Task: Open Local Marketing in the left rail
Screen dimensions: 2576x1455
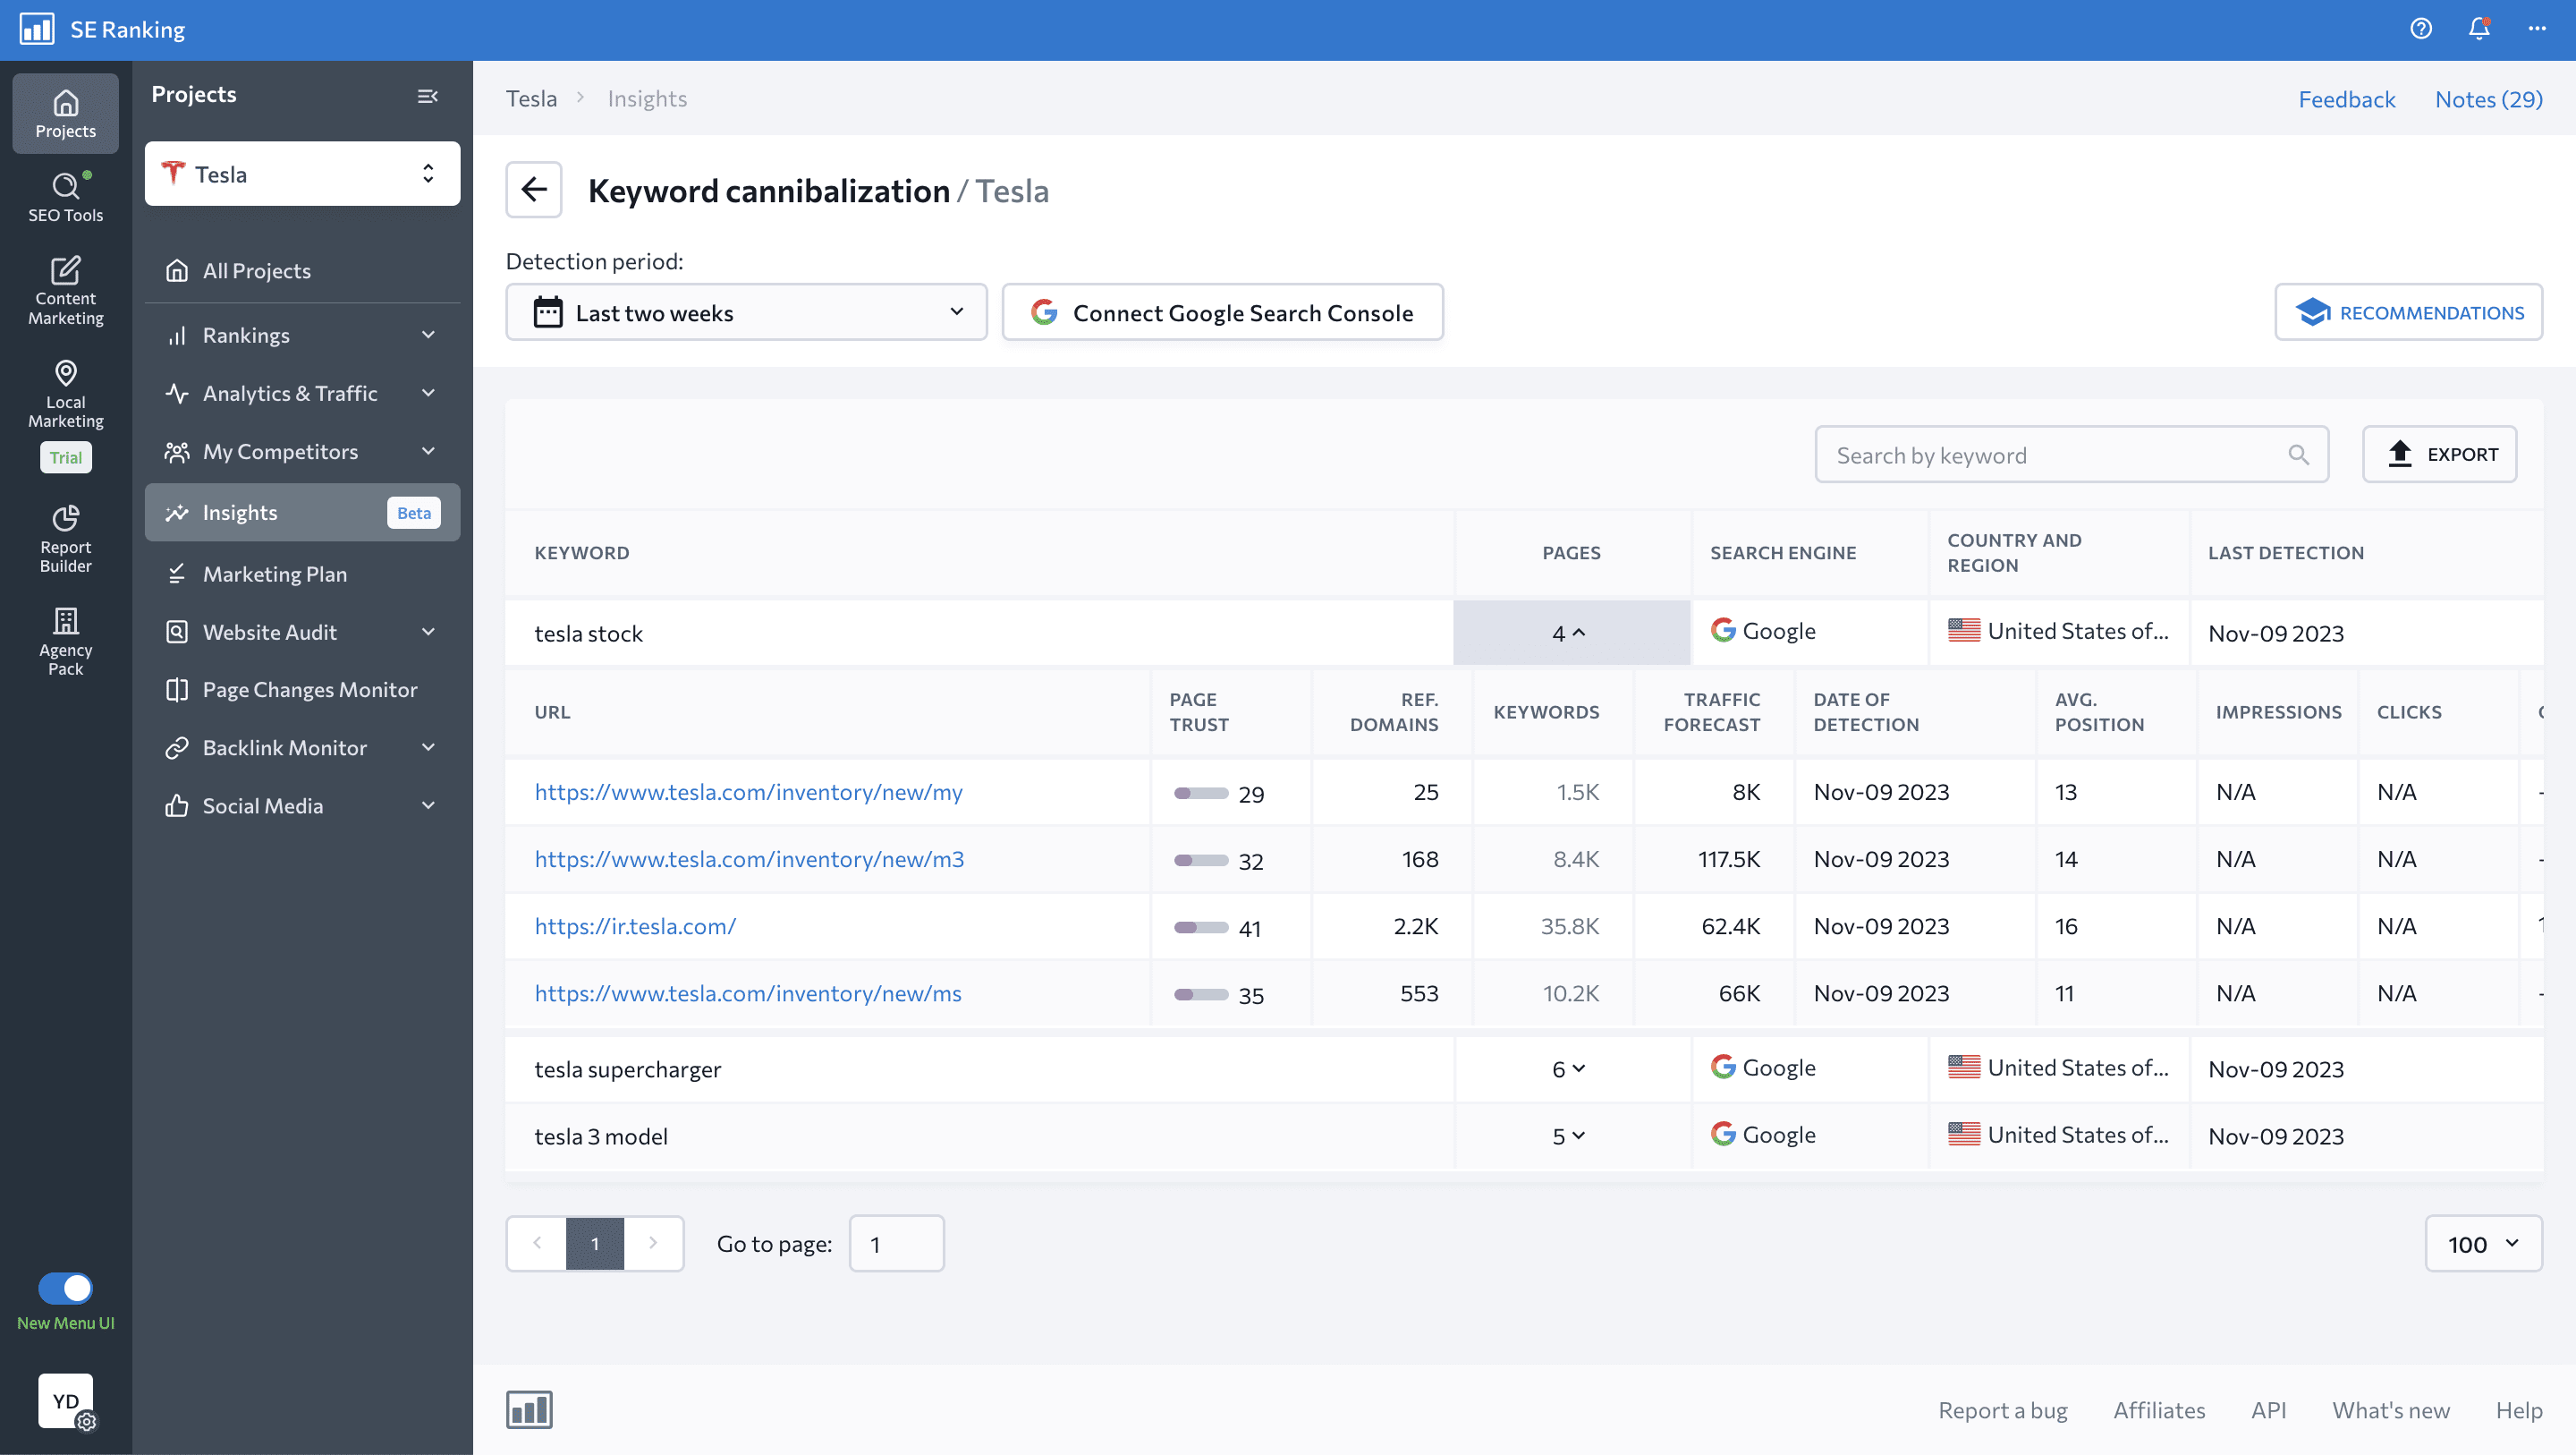Action: point(65,396)
